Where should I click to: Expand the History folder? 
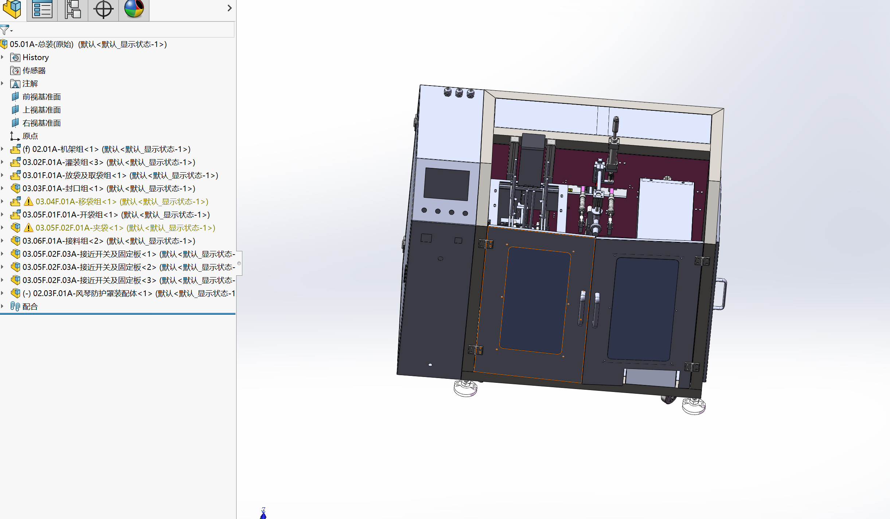[x=3, y=57]
